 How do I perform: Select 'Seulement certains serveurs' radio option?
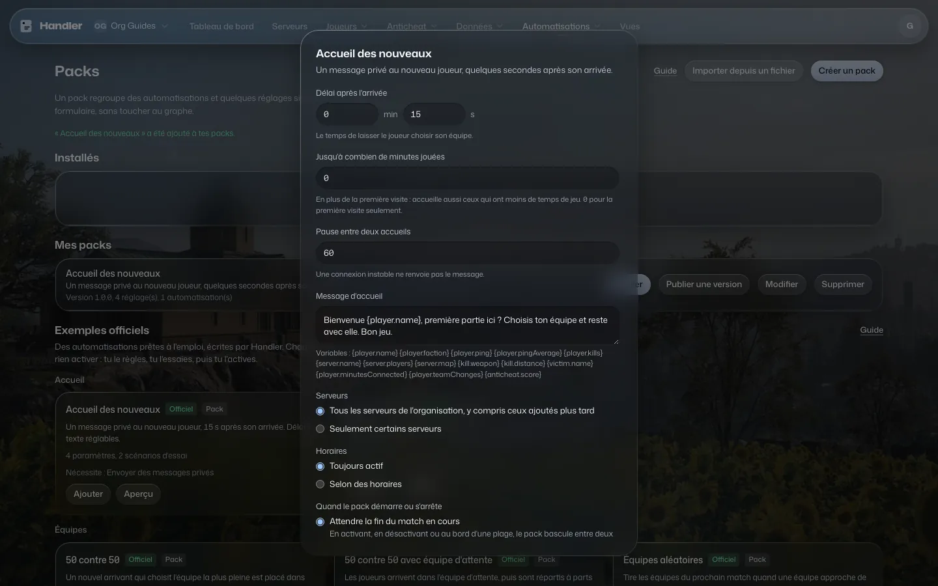tap(320, 429)
